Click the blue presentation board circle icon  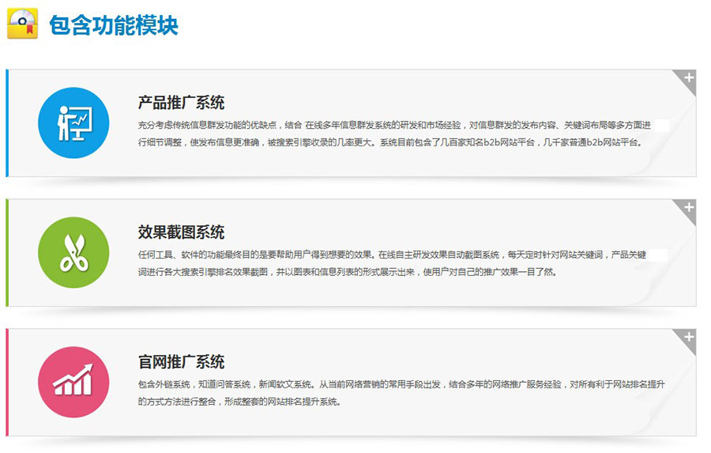pos(73,123)
